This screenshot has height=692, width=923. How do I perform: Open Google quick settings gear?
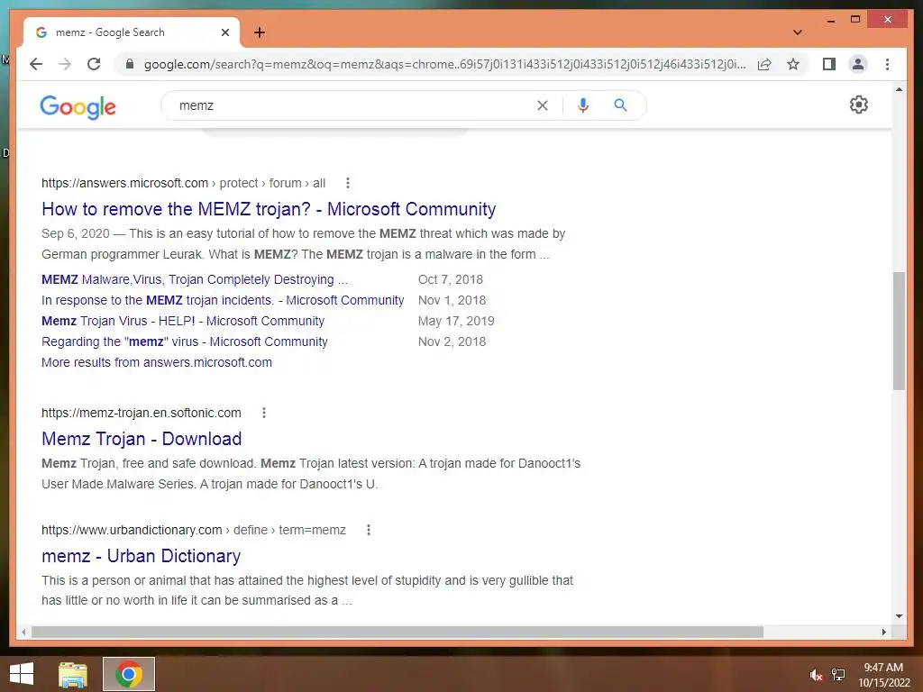click(858, 105)
